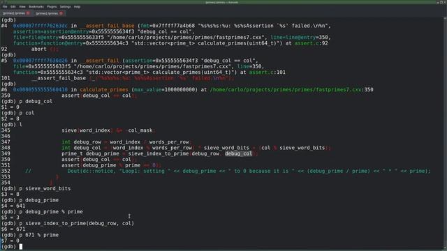
Task: Click 'assert.c:101' in frame #5
Action: 267,73
